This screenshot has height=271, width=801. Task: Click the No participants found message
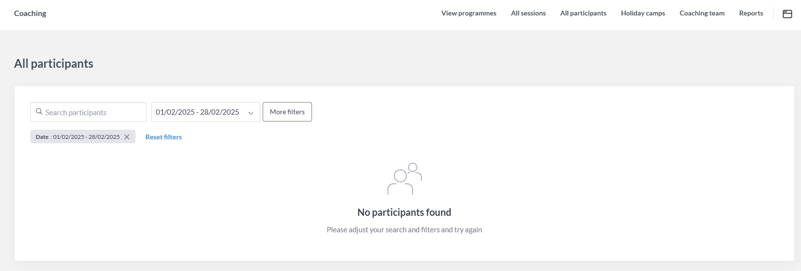404,212
